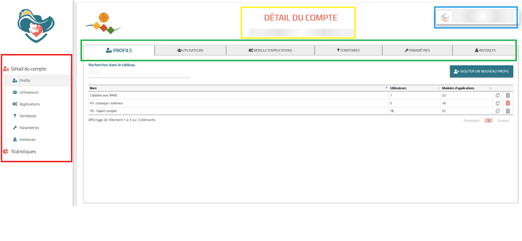
Task: Delete the Cadastre avec MAJIC profile
Action: pyautogui.click(x=508, y=96)
